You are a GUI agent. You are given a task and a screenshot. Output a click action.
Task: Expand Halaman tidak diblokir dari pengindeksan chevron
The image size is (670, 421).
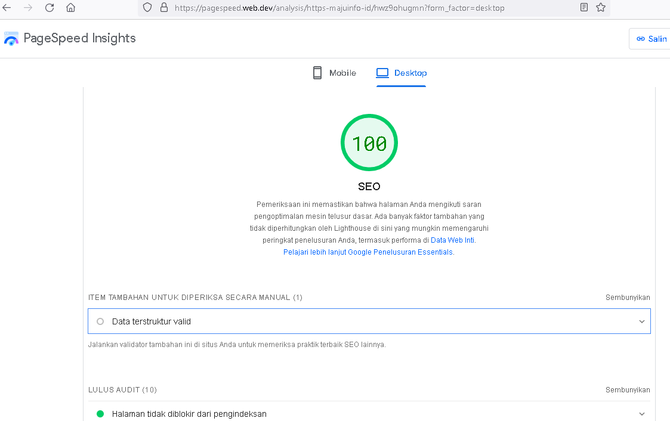tap(641, 414)
